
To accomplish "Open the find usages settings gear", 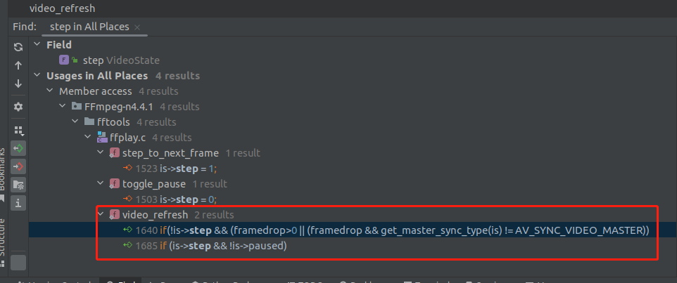I will [x=18, y=107].
